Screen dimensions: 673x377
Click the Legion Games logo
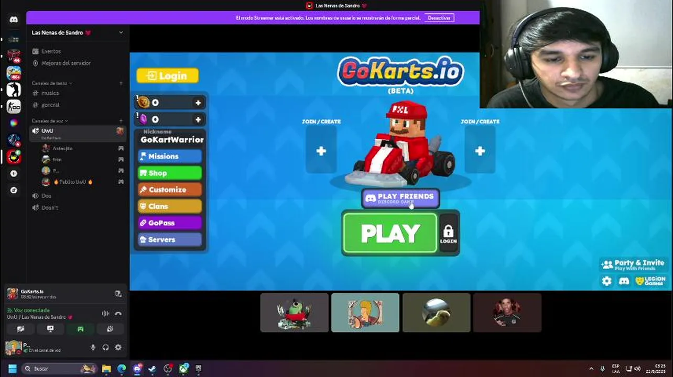point(650,281)
